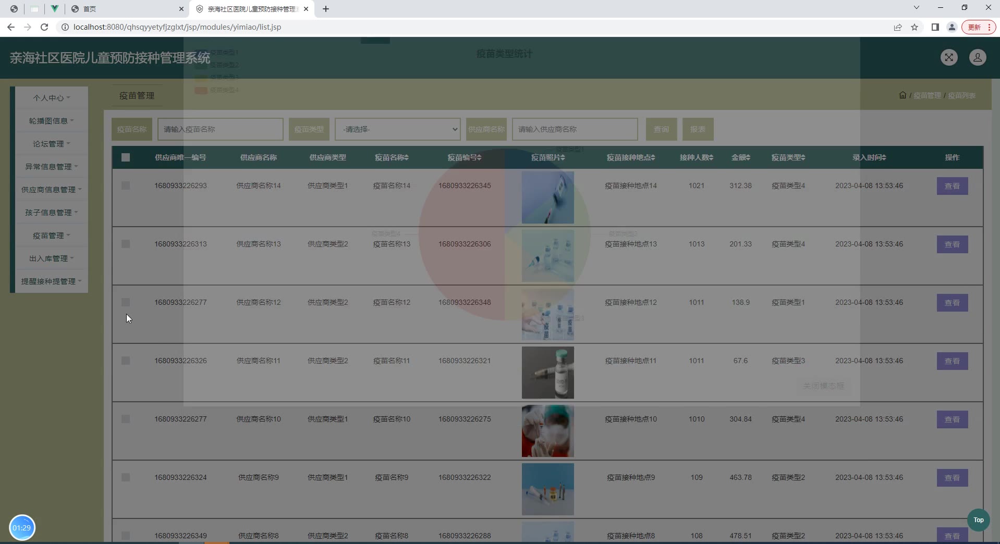Click the fullscreen toggle icon in header
This screenshot has width=1000, height=544.
click(x=949, y=57)
